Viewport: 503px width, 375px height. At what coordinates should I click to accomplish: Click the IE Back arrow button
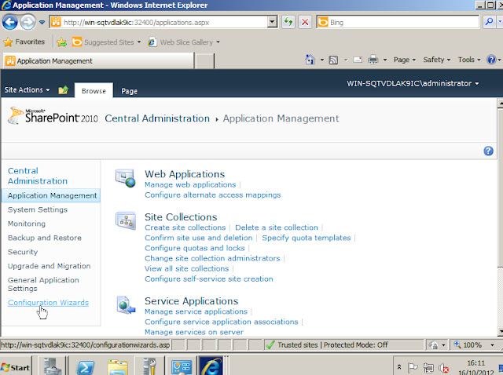click(x=10, y=22)
